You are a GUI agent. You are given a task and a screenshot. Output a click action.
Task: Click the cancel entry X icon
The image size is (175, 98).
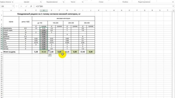tap(21, 6)
